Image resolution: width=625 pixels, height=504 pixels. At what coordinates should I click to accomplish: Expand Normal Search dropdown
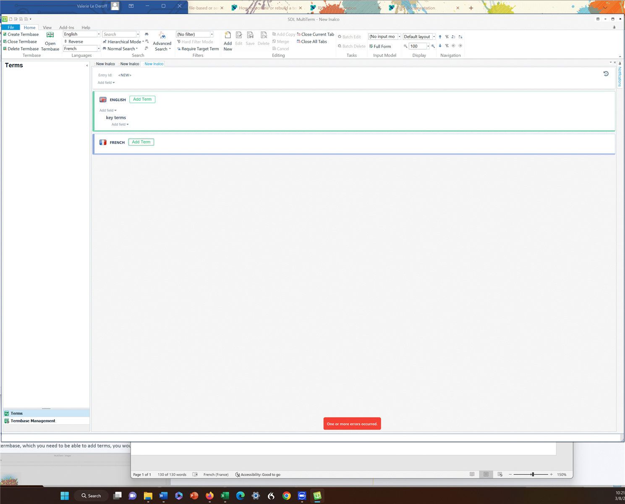[x=137, y=49]
